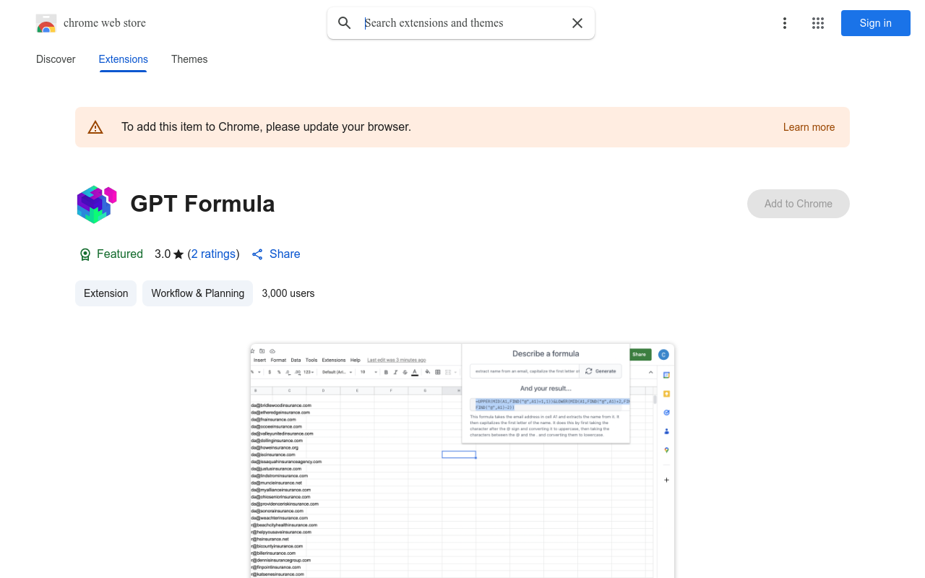Open the three-dot more options menu
The width and height of the screenshot is (925, 578).
click(785, 23)
